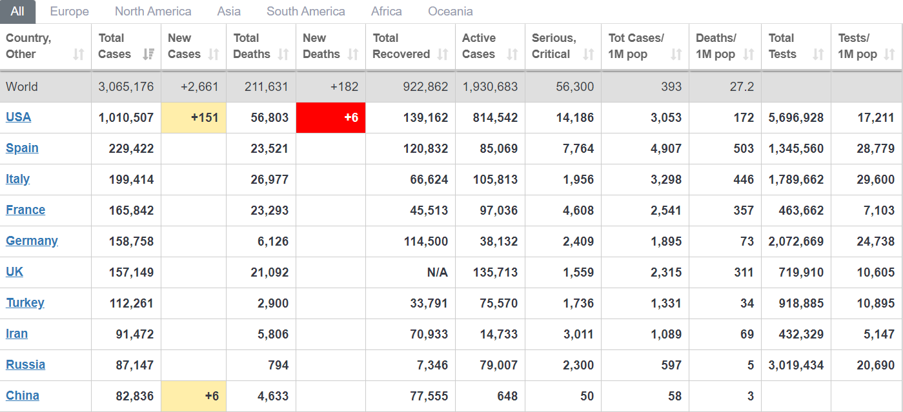
Task: Click Serious, Critical sort icon
Action: pyautogui.click(x=589, y=54)
